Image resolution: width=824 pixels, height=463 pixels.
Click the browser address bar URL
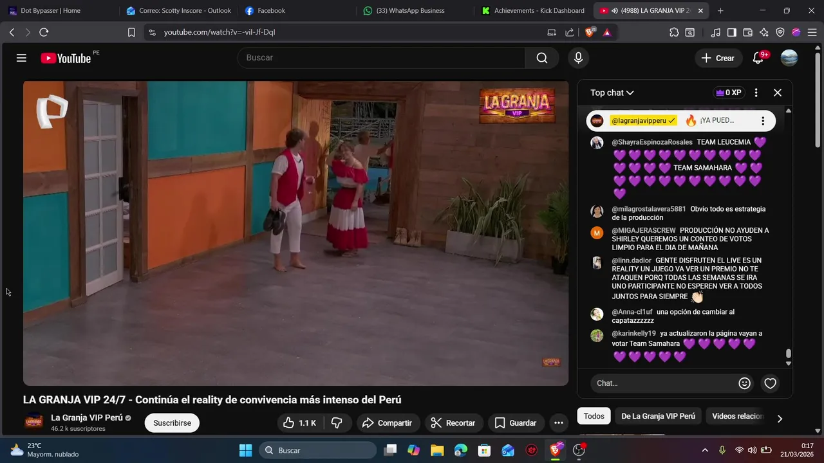[220, 32]
